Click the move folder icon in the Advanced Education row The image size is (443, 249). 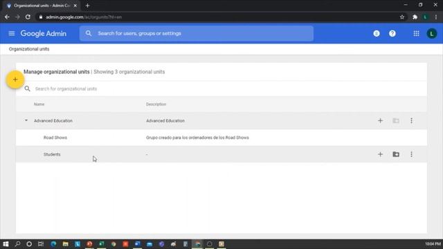point(396,121)
